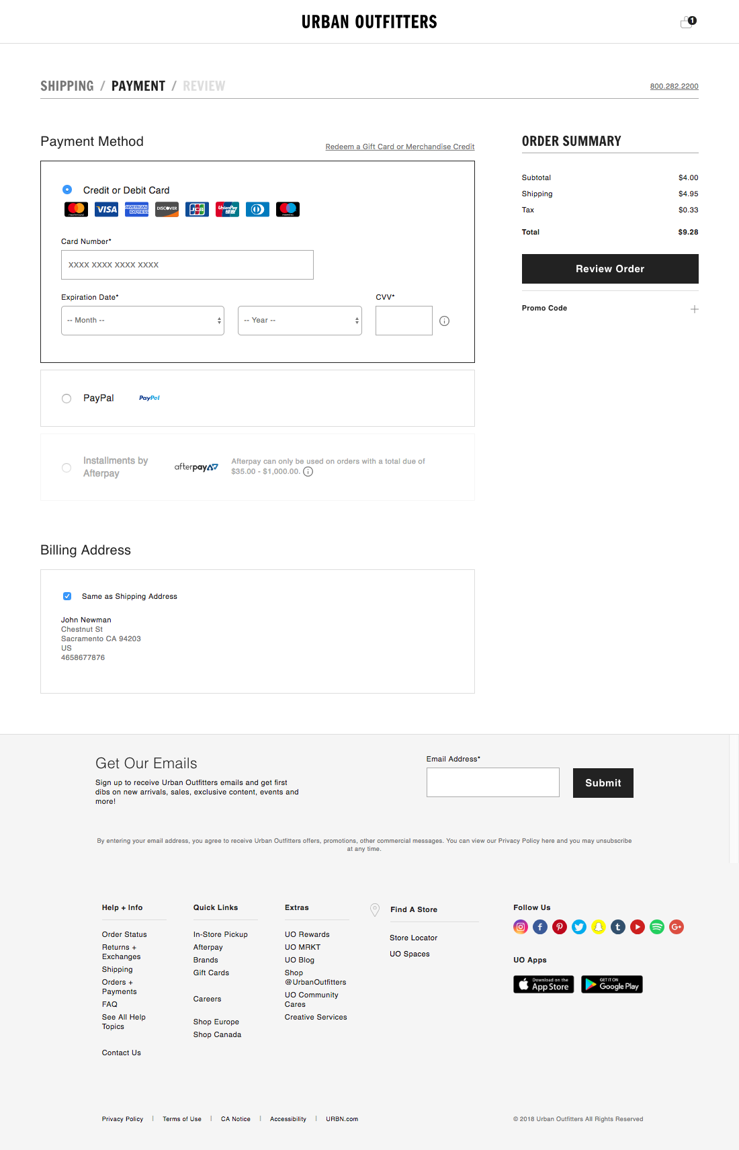Click the UnionPay card icon
The width and height of the screenshot is (739, 1150).
coord(227,209)
